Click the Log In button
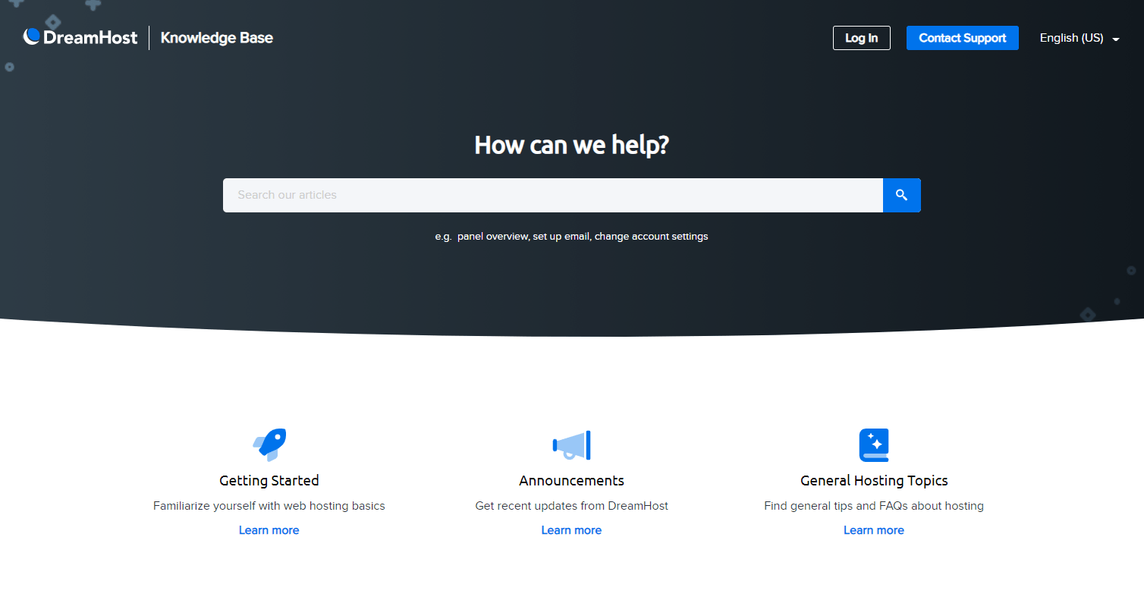This screenshot has height=603, width=1144. point(861,38)
